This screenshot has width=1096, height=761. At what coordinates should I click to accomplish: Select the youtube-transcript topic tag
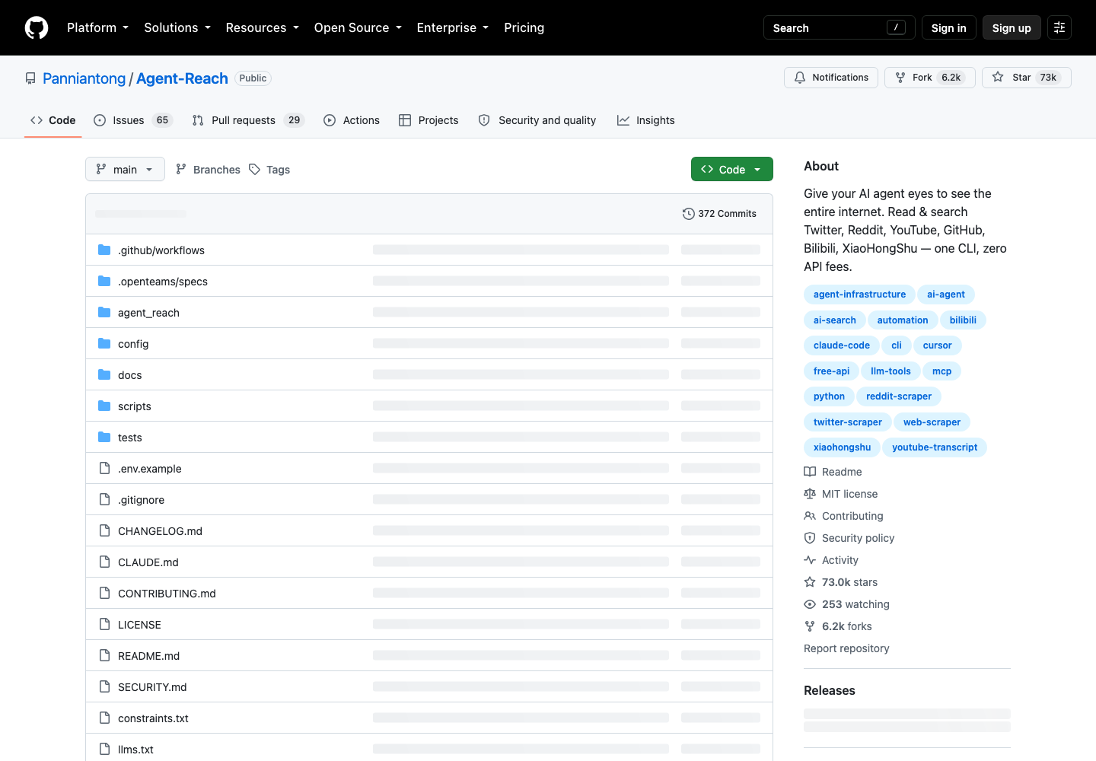pyautogui.click(x=935, y=447)
